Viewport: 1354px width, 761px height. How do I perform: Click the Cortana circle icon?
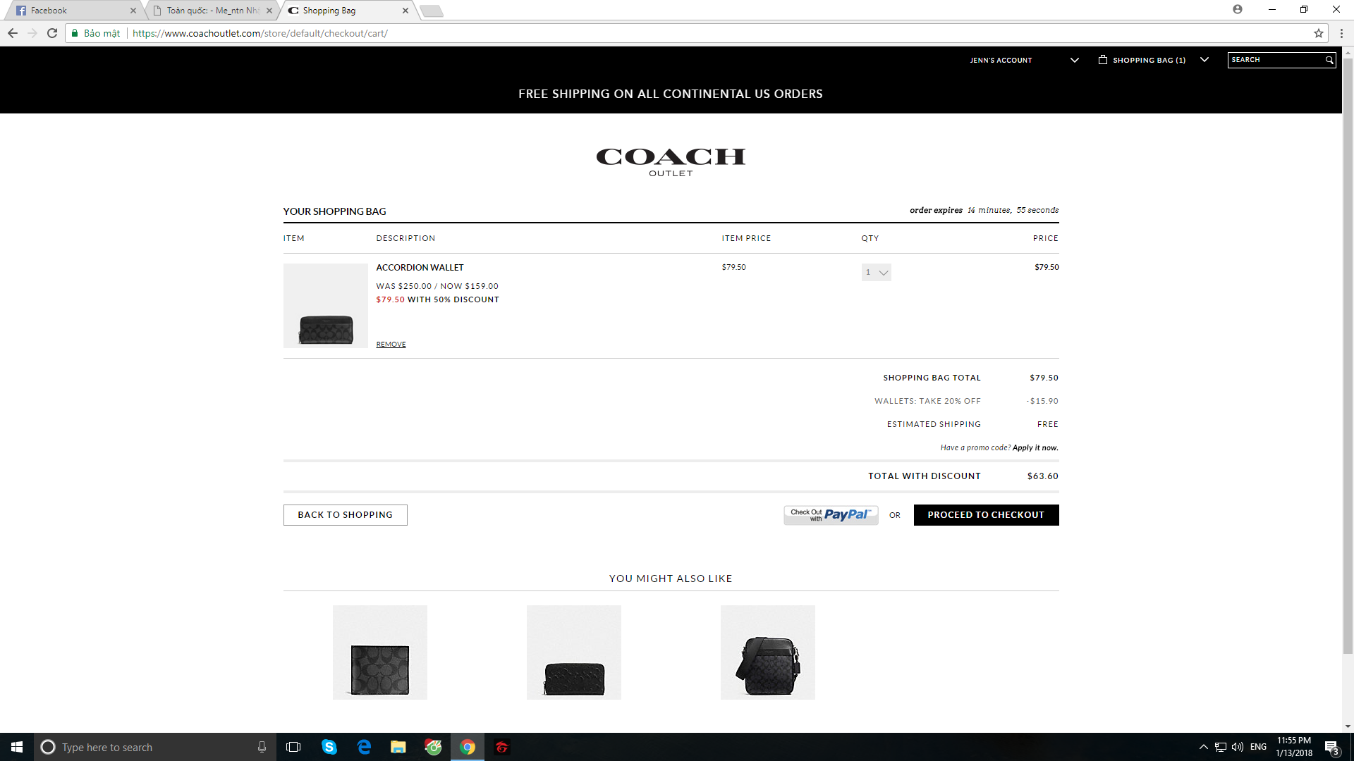click(x=48, y=747)
